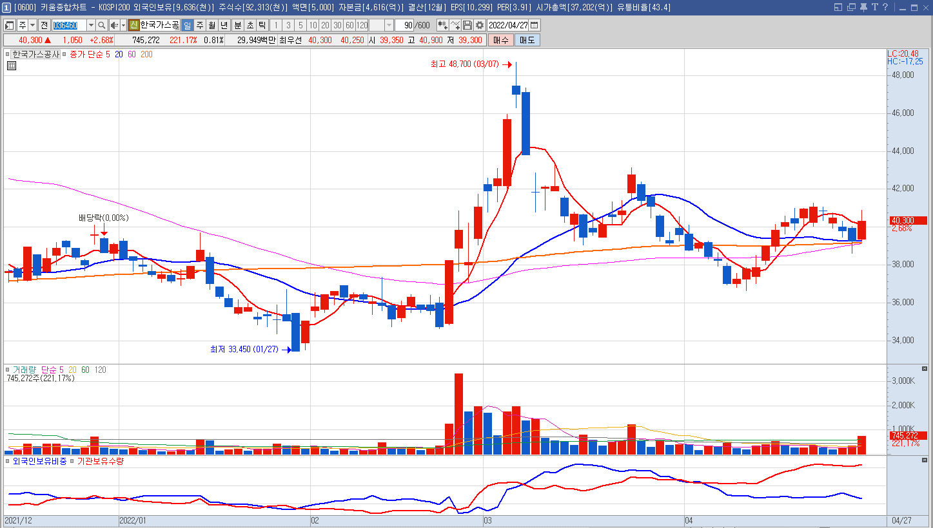Close the volume panel with its X icon
Image resolution: width=933 pixels, height=528 pixels.
925,369
